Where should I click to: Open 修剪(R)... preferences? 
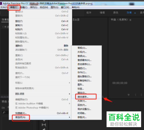[86, 117]
